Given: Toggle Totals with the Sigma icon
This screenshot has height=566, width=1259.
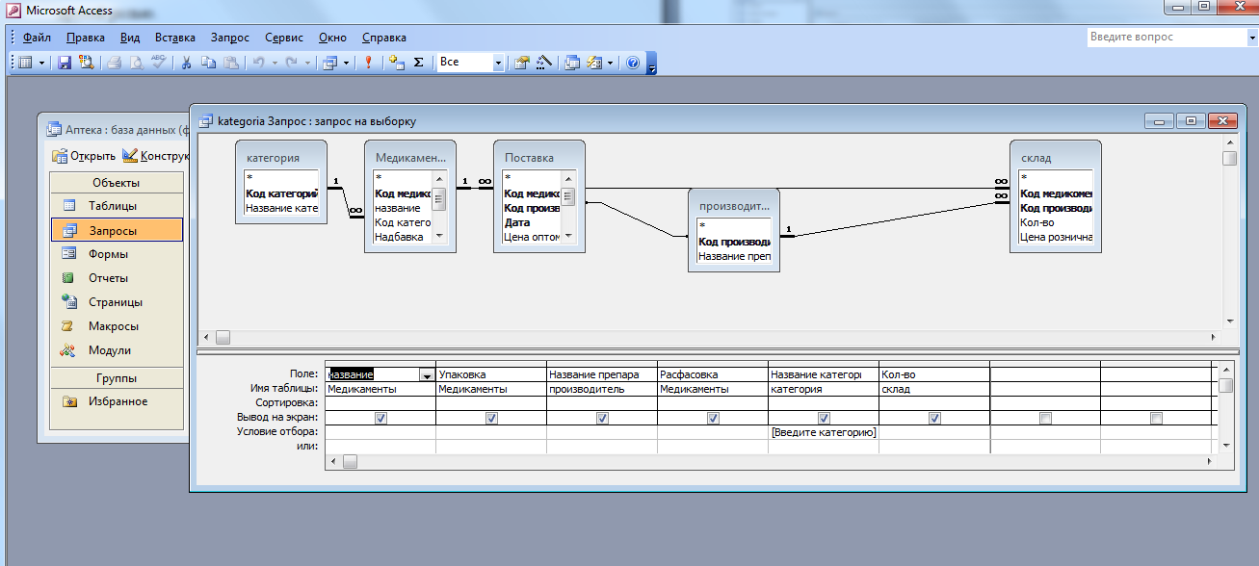Looking at the screenshot, I should [x=418, y=62].
